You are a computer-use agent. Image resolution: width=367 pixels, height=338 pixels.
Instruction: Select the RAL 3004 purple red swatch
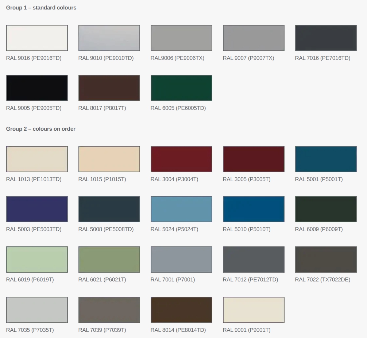[x=181, y=159]
